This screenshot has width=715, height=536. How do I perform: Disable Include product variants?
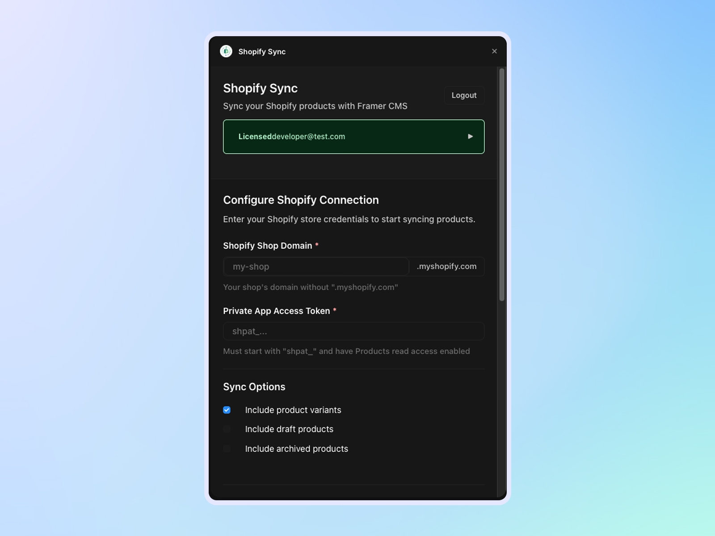point(227,410)
